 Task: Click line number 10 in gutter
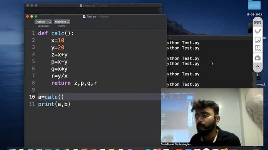coord(32,97)
